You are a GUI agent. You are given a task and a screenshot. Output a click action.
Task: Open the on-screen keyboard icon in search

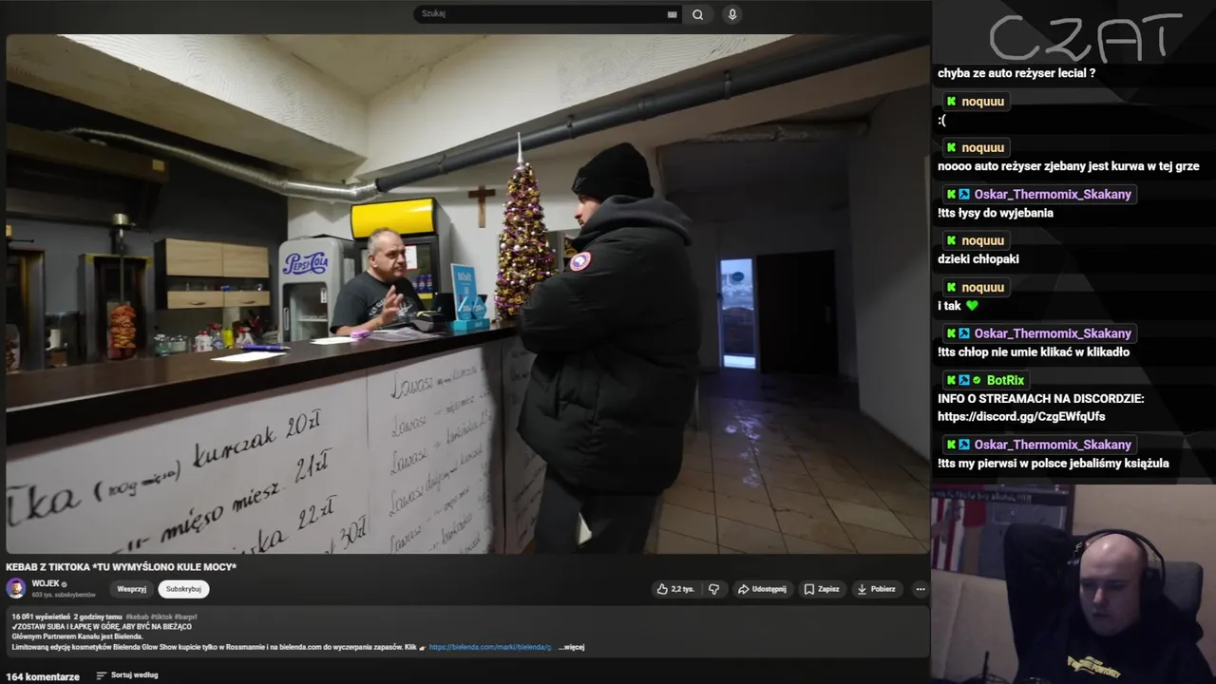coord(672,14)
